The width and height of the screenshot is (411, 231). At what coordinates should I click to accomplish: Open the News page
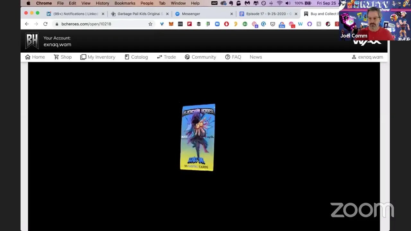[256, 57]
